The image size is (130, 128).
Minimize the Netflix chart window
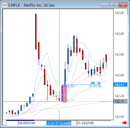(105, 5)
